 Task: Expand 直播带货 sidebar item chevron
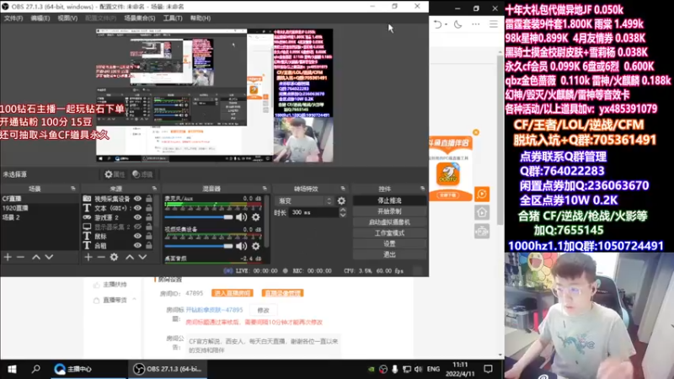point(135,300)
